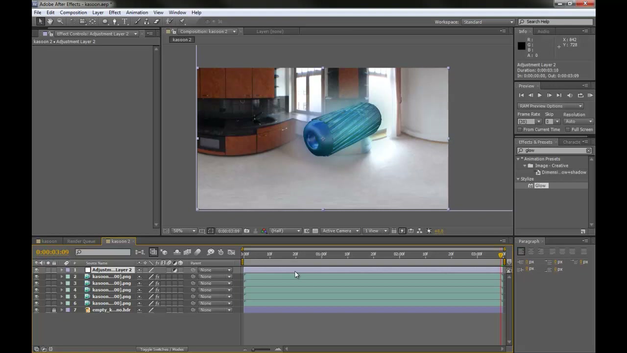627x353 pixels.
Task: Select the Glow effect in Stylize
Action: click(540, 186)
